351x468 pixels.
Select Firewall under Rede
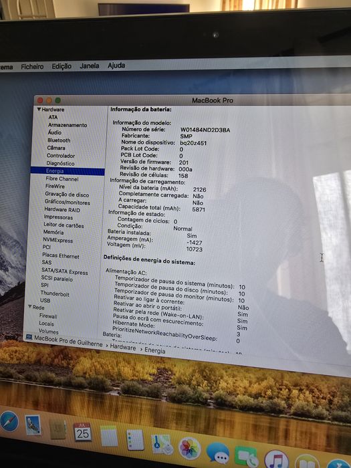[x=47, y=316]
